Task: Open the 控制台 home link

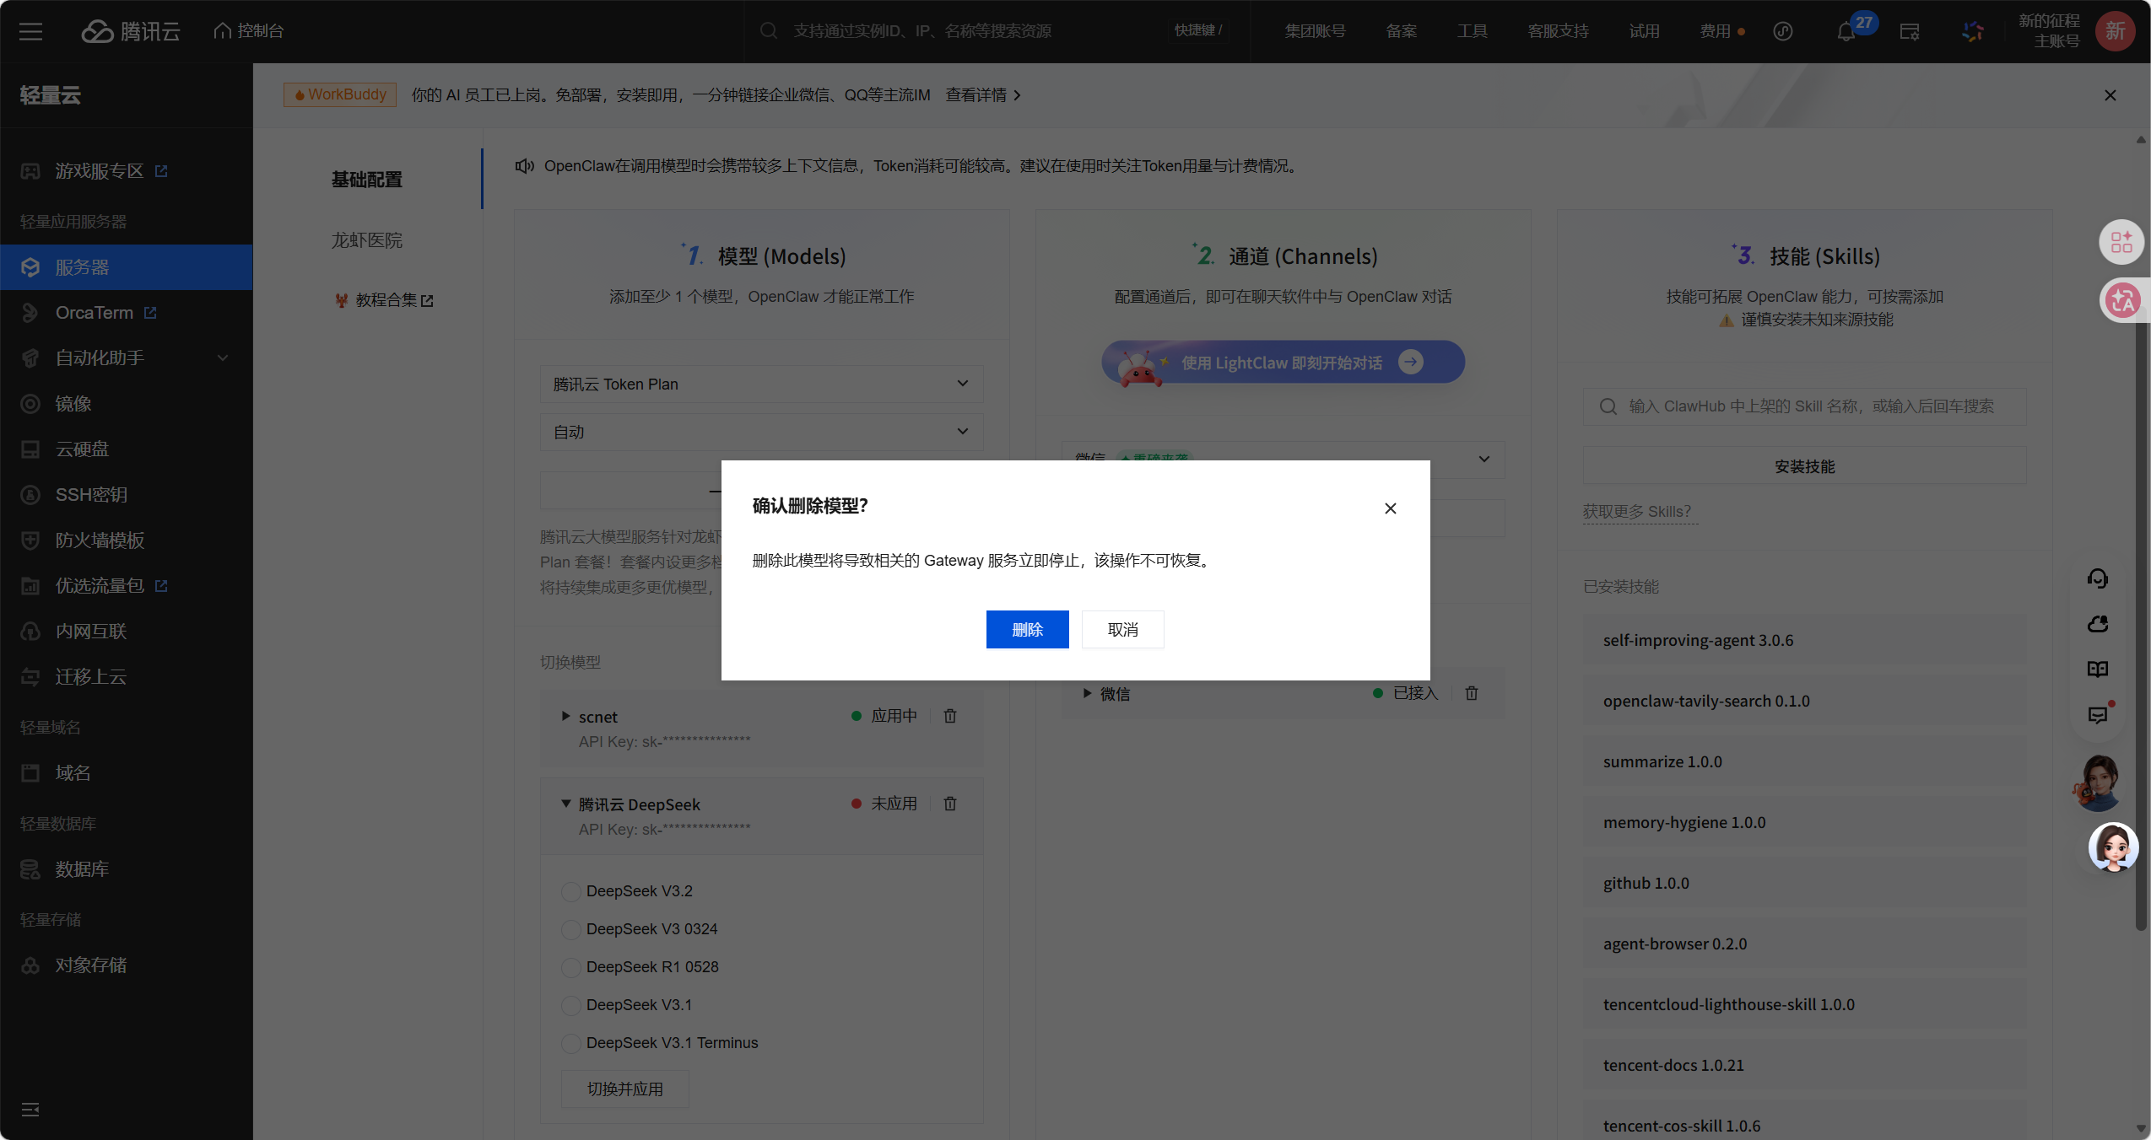Action: click(x=249, y=31)
